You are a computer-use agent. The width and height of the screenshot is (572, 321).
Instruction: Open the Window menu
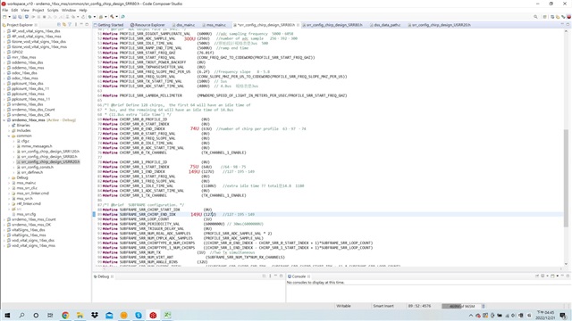click(x=69, y=10)
